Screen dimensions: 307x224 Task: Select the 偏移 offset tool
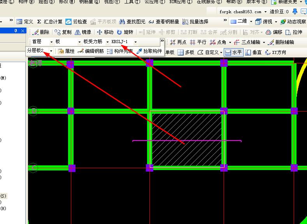coord(274,32)
